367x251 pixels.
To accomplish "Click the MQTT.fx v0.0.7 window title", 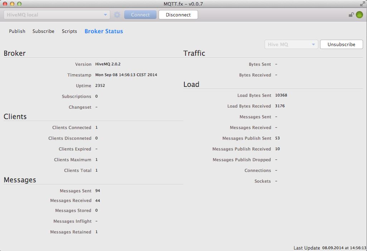I will (x=183, y=4).
